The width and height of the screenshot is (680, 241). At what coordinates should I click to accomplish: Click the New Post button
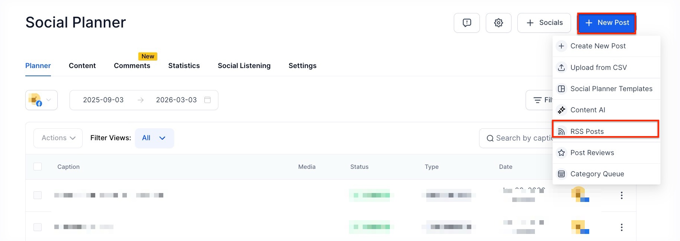point(606,23)
